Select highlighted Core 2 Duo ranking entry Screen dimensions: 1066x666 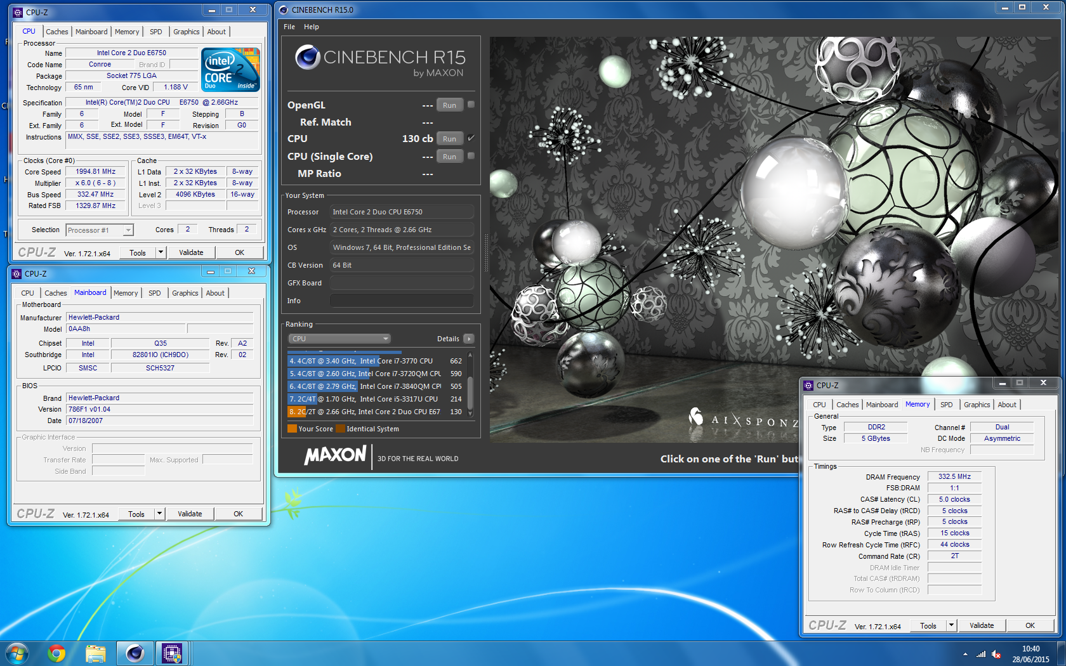[x=376, y=412]
